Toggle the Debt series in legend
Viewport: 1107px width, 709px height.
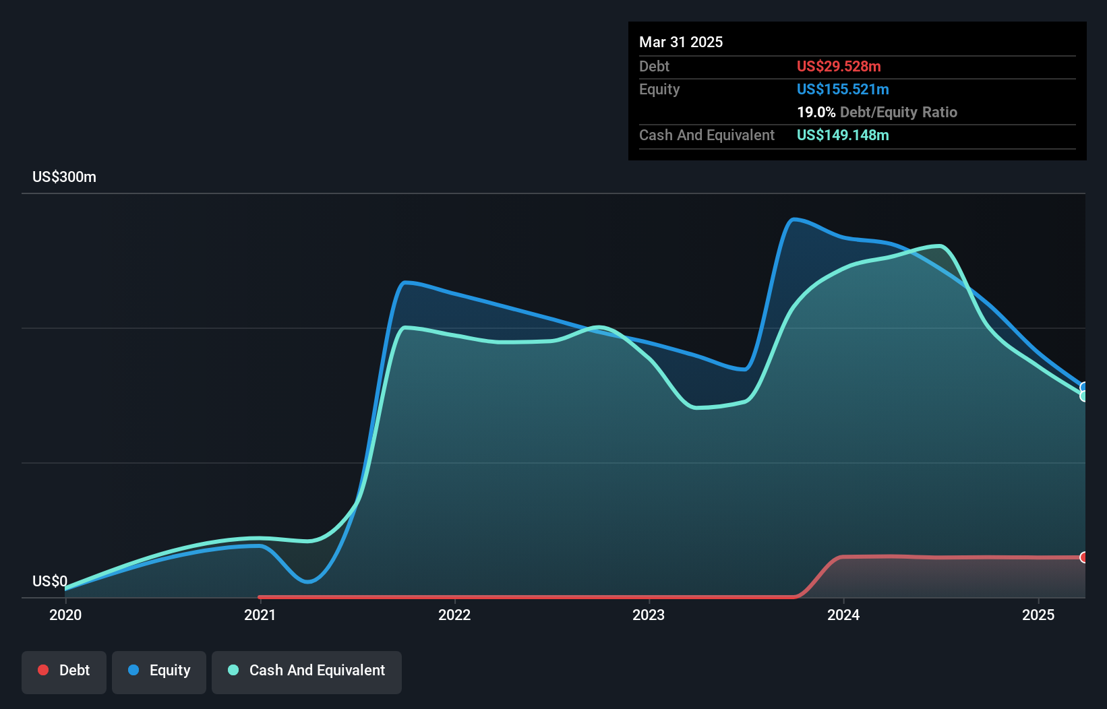64,672
